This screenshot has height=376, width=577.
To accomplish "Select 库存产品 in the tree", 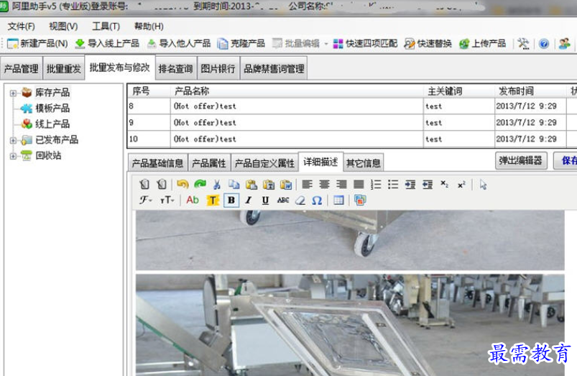I will [x=52, y=93].
